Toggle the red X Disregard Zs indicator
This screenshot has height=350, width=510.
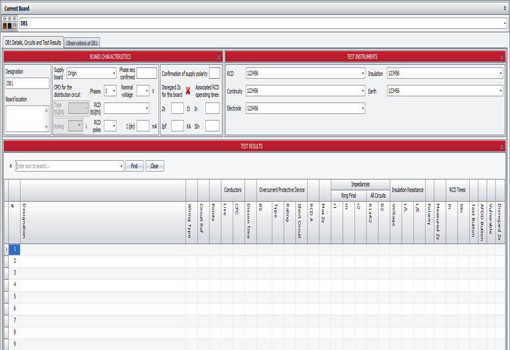(188, 91)
